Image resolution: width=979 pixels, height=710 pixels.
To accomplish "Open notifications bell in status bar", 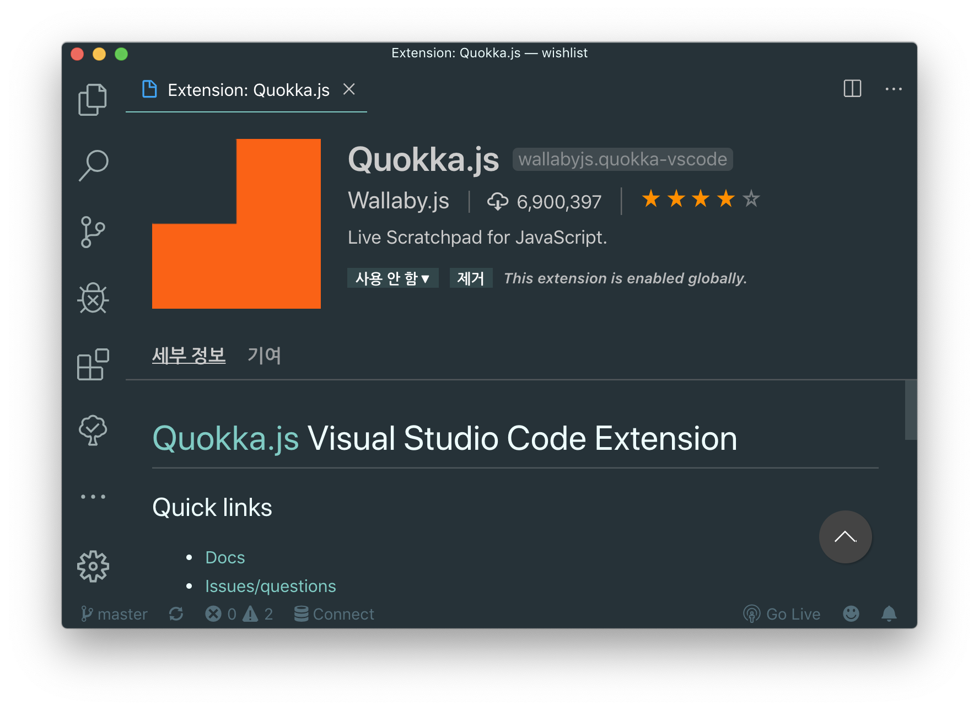I will 889,614.
